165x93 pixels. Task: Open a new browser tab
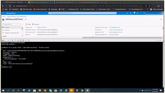106,2
